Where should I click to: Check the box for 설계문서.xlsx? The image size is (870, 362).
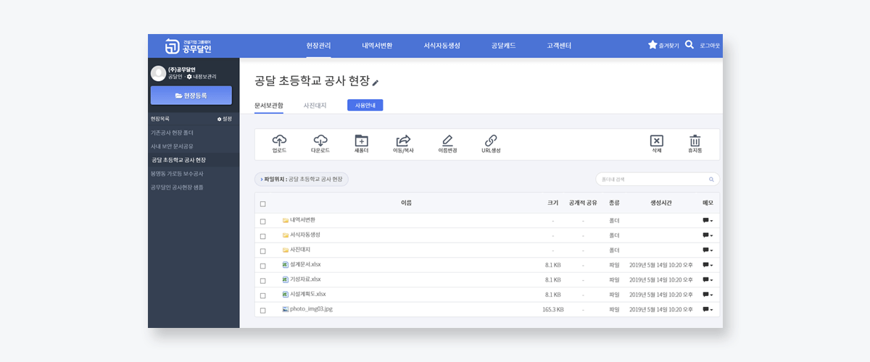262,266
